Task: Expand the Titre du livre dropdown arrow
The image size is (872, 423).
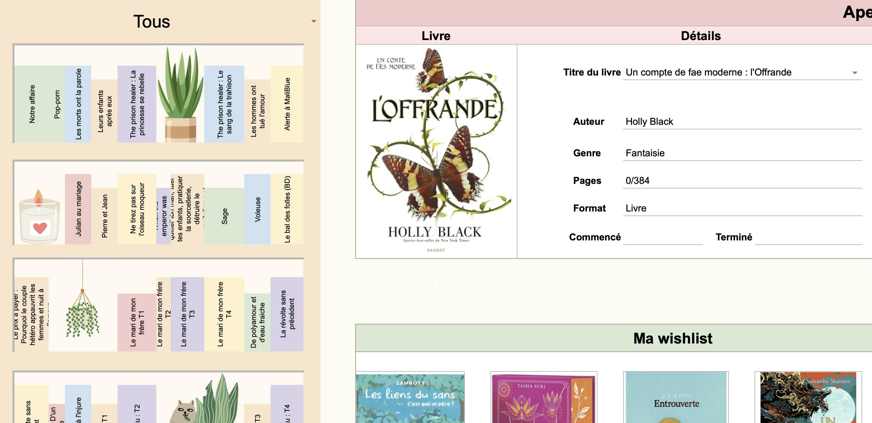Action: coord(854,73)
